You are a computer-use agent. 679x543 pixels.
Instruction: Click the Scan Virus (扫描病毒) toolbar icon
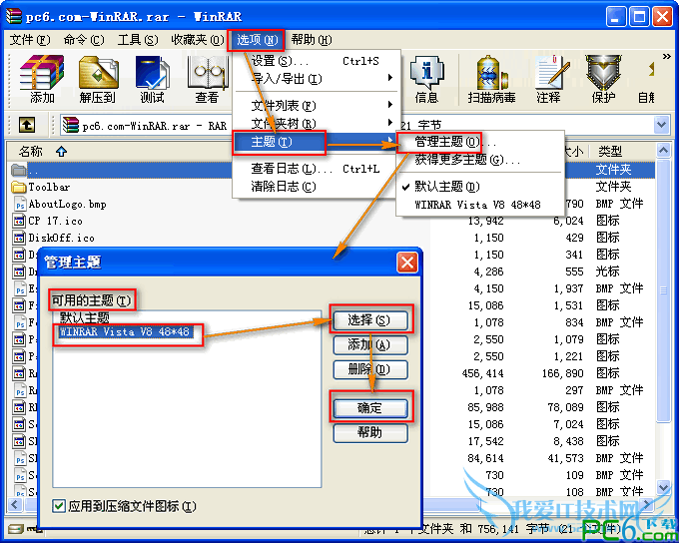click(491, 79)
